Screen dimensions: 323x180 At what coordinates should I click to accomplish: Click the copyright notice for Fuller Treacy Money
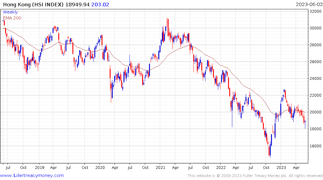tap(255, 176)
